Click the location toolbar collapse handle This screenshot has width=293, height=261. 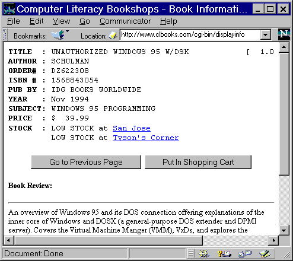click(x=5, y=35)
